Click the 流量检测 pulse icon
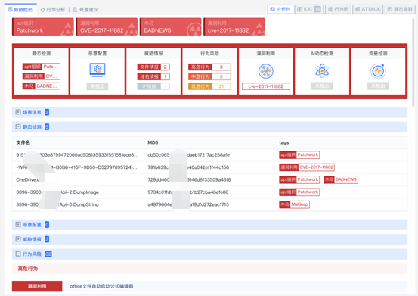The image size is (418, 296). [378, 71]
